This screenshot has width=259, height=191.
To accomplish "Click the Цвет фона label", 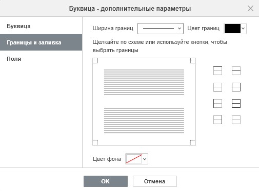I will click(107, 159).
